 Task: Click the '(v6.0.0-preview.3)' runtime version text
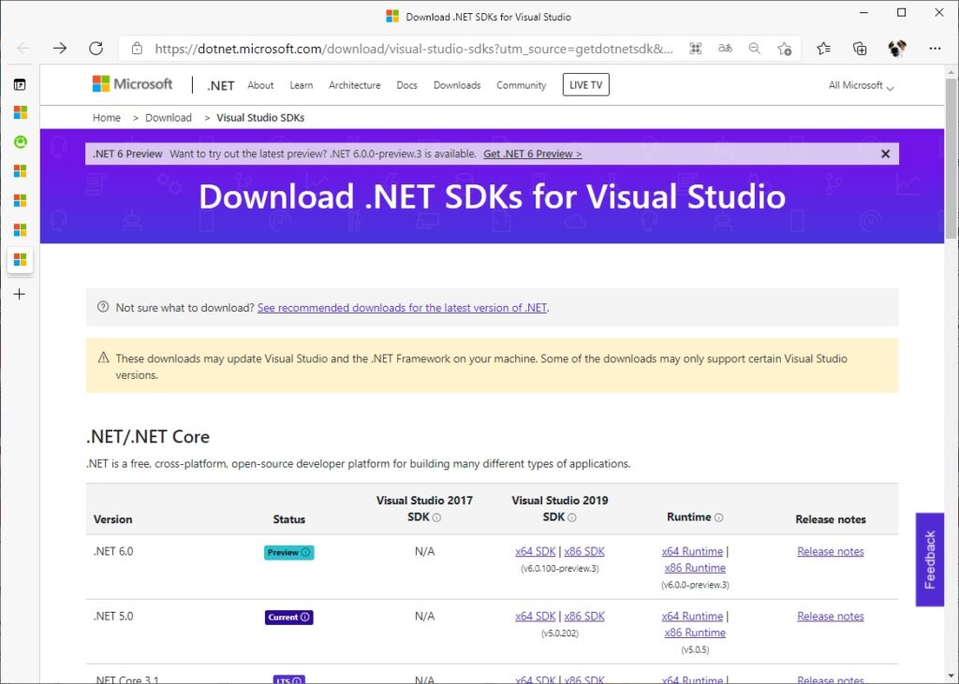(695, 585)
